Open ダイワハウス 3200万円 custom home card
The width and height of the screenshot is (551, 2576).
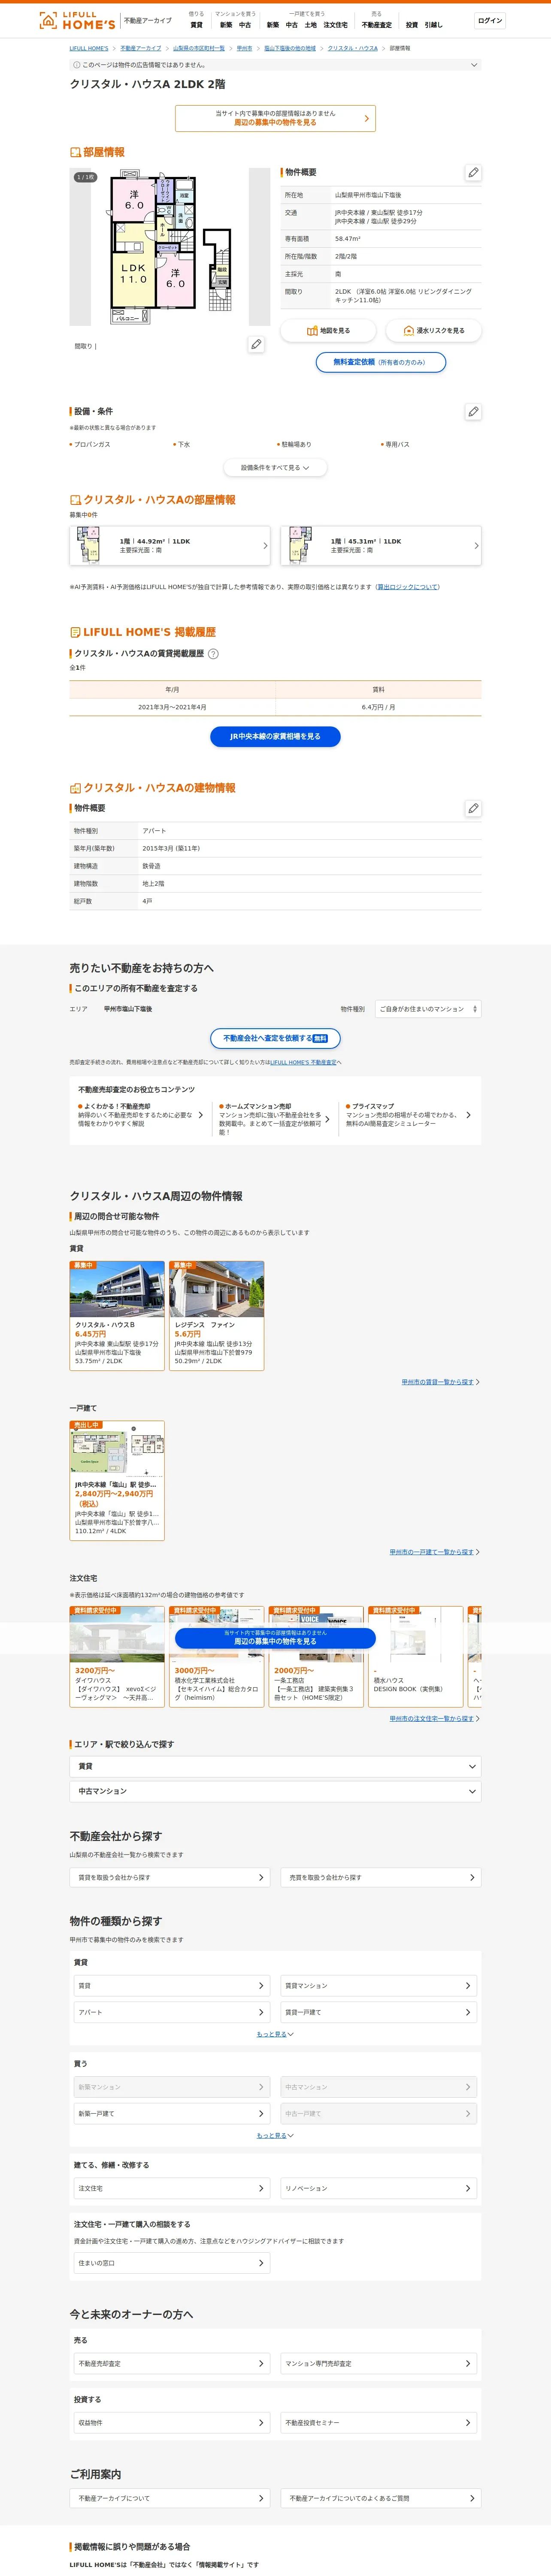pyautogui.click(x=117, y=1656)
